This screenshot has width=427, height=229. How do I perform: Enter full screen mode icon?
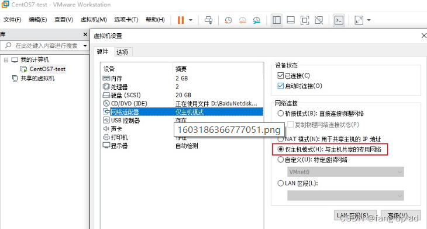point(305,20)
